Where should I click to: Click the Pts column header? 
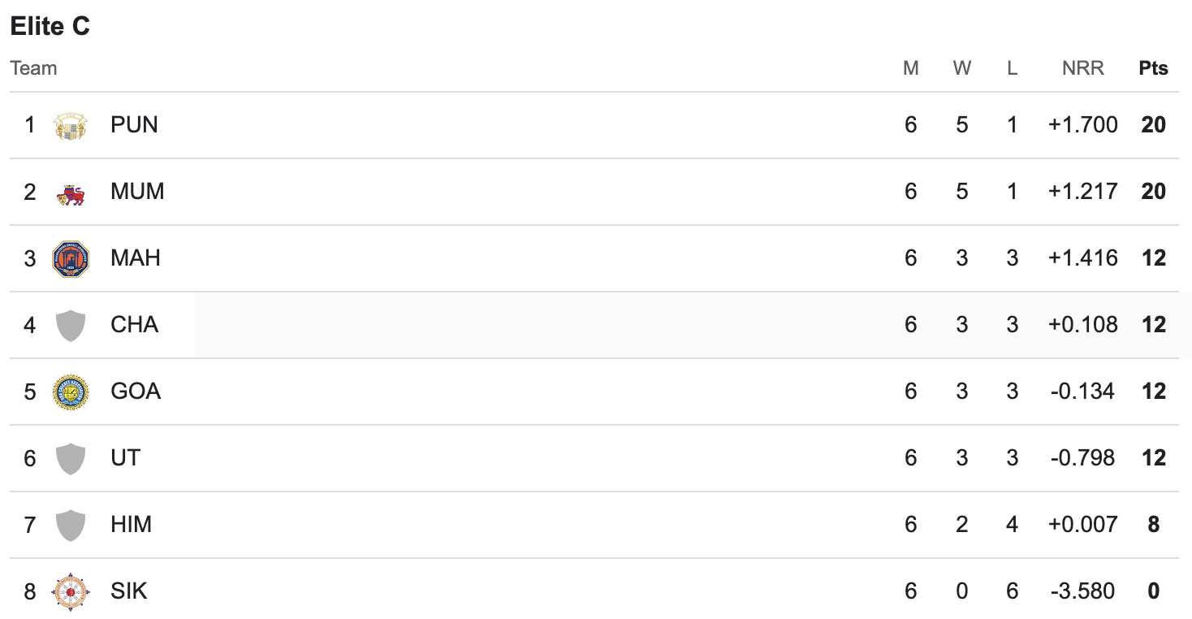pyautogui.click(x=1153, y=68)
